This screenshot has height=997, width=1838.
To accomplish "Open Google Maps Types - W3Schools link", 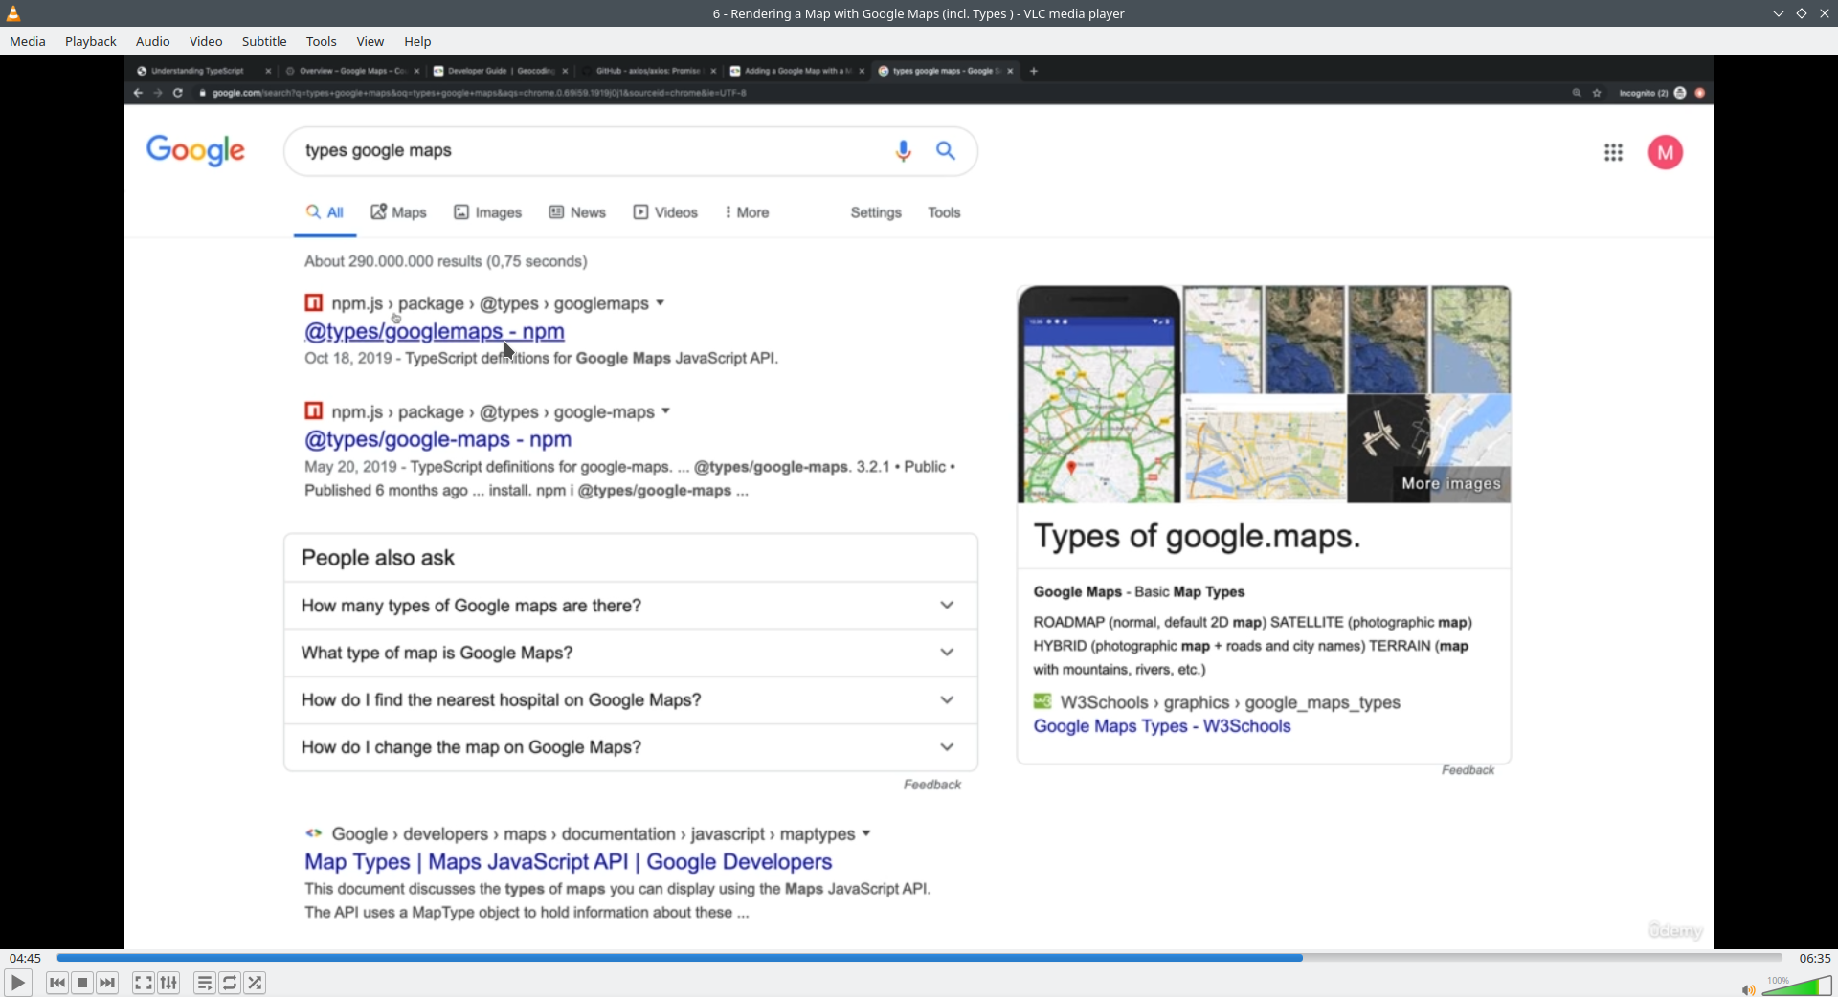I will click(x=1162, y=726).
